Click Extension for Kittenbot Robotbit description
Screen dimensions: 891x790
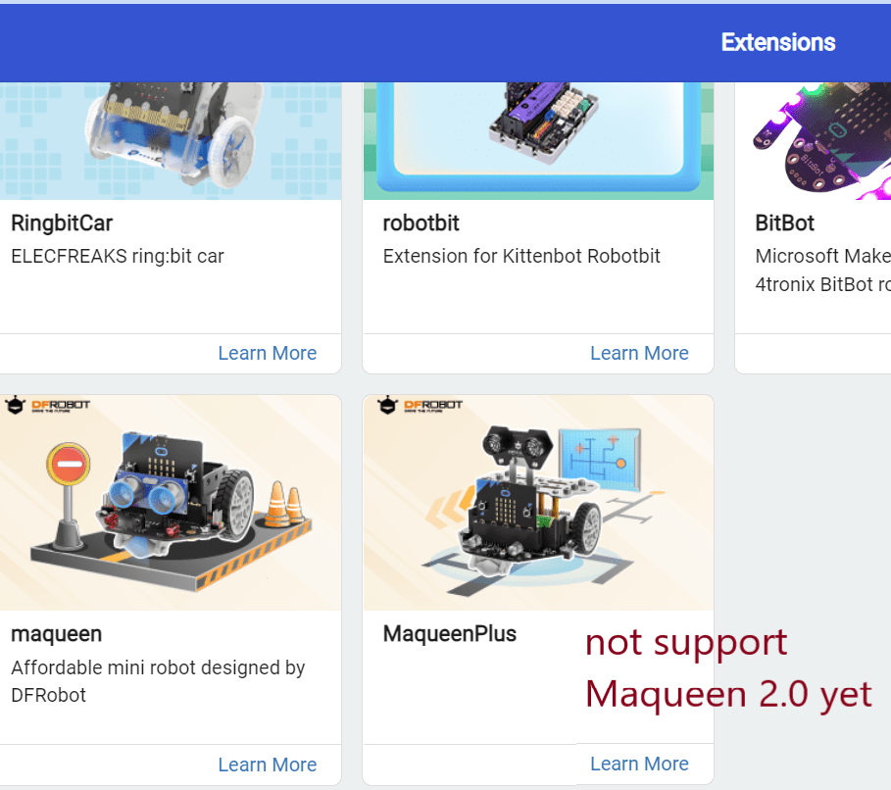(521, 257)
